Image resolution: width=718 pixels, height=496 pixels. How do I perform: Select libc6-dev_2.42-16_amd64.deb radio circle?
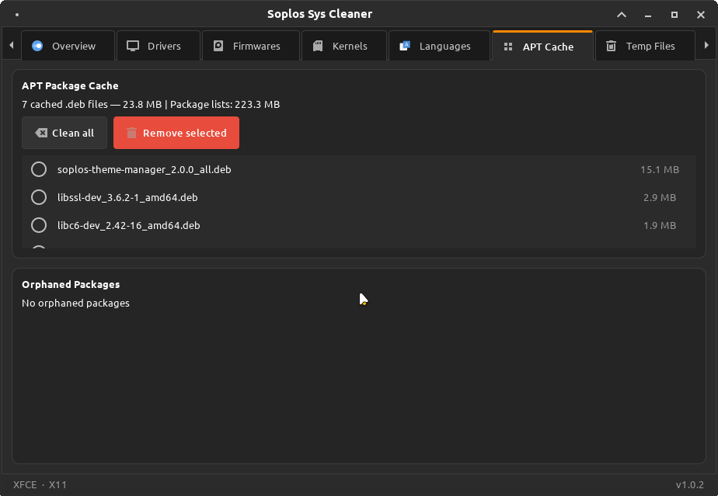point(39,225)
